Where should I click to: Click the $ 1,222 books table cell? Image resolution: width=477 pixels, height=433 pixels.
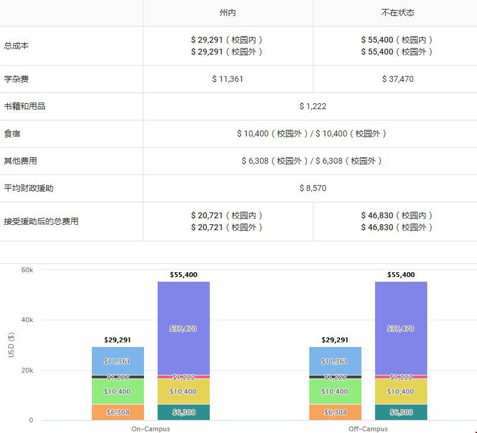click(313, 106)
